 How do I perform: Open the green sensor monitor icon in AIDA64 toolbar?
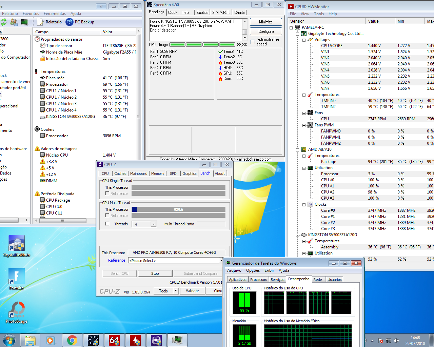[x=24, y=22]
